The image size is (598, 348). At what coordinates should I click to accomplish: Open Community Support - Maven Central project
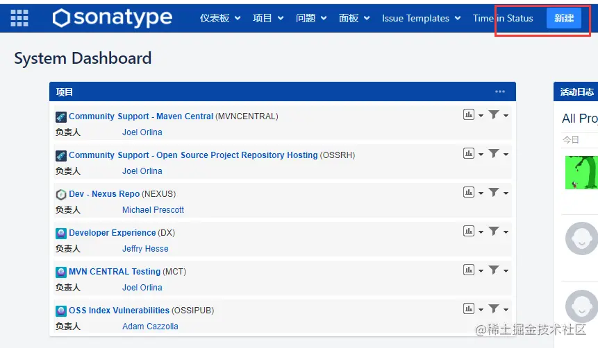(141, 116)
